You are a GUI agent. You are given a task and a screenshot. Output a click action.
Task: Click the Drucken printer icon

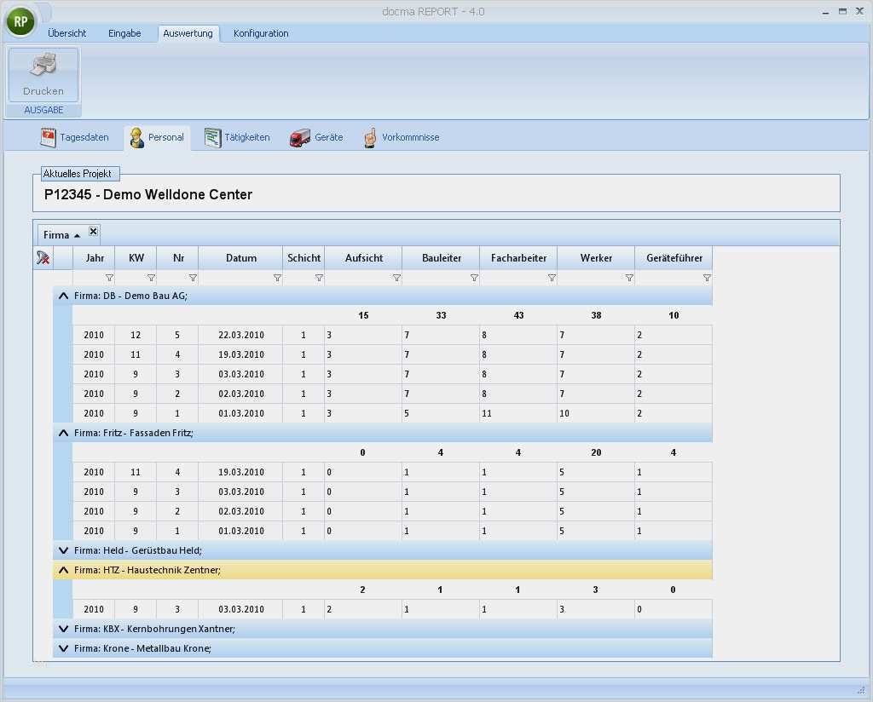click(43, 66)
